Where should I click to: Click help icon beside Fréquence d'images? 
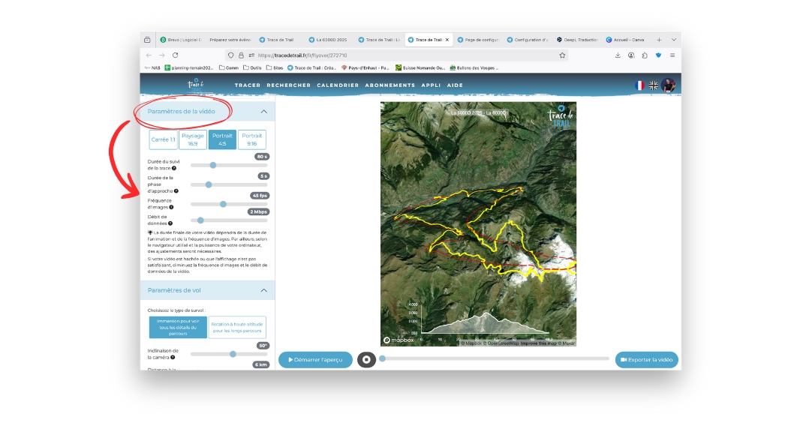pyautogui.click(x=172, y=207)
